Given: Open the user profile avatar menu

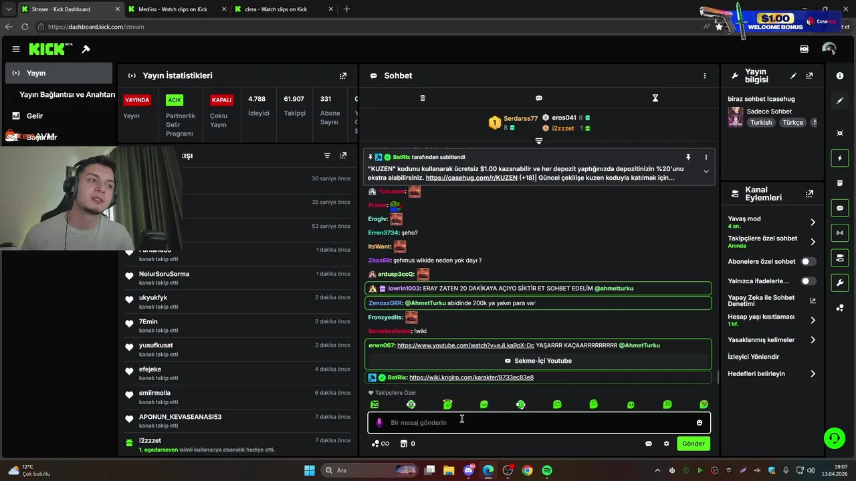Looking at the screenshot, I should tap(829, 49).
